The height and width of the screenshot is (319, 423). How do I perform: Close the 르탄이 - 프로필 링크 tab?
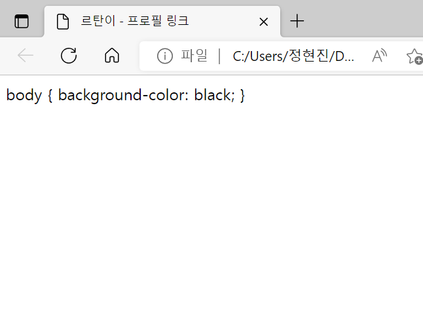click(x=264, y=22)
